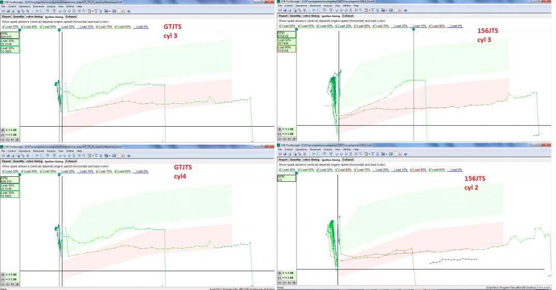Click first toolbar icon (open) in 156JTS cyl 3 window
The image size is (556, 290).
280,10
